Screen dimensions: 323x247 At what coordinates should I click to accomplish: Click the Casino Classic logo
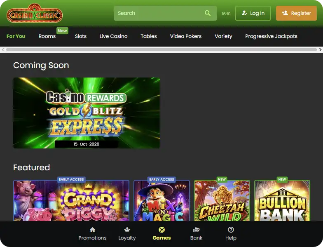click(35, 13)
